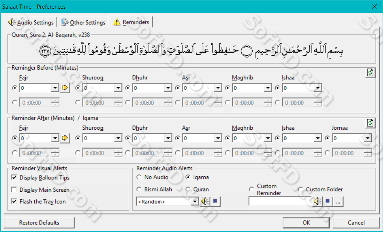Switch to the Audio Settings tab
Image resolution: width=383 pixels, height=232 pixels.
[31, 23]
